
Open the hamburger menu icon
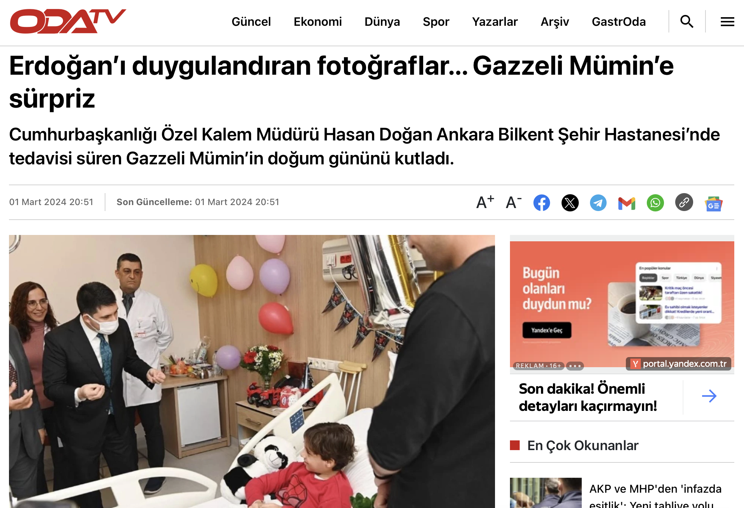727,22
